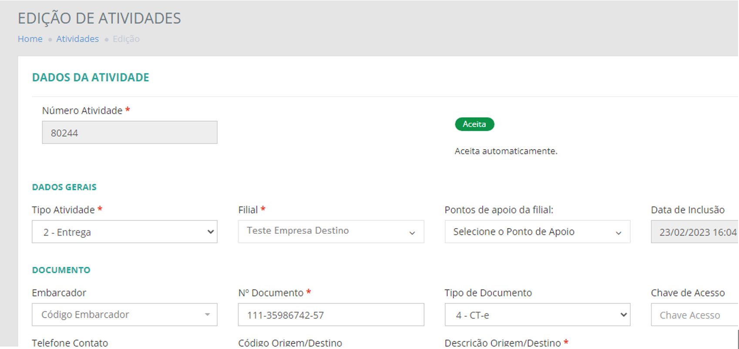
Task: Select the Data de Inclusão date field
Action: 694,232
